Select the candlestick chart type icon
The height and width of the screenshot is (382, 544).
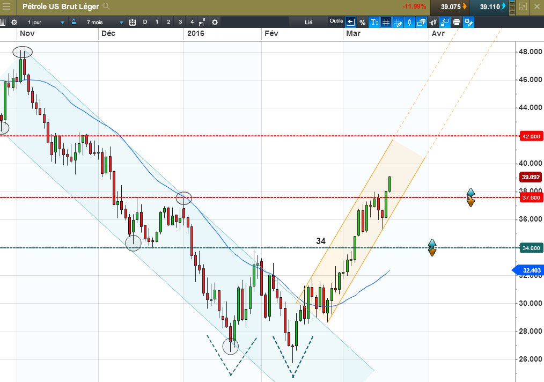409,22
